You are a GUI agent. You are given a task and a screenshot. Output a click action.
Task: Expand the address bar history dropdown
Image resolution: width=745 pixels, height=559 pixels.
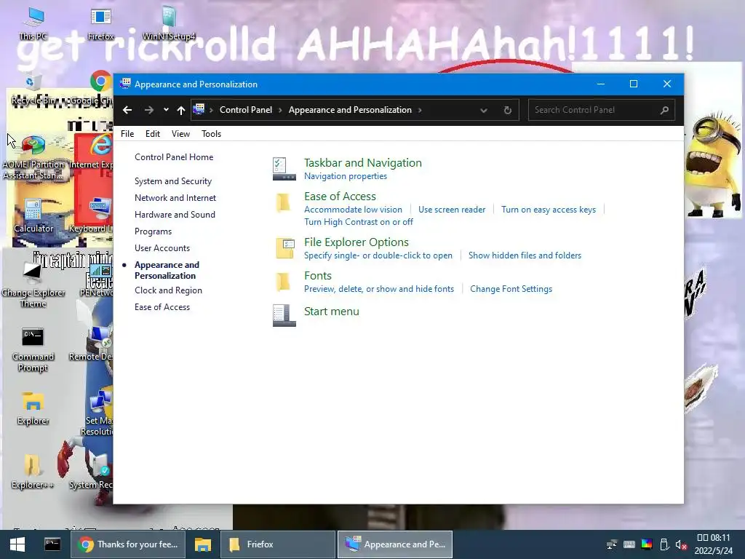pos(484,111)
